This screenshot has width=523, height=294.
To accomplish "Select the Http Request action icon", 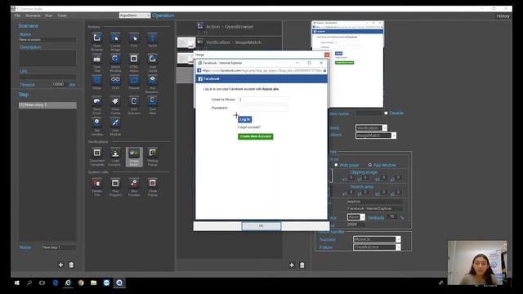I will click(x=153, y=80).
